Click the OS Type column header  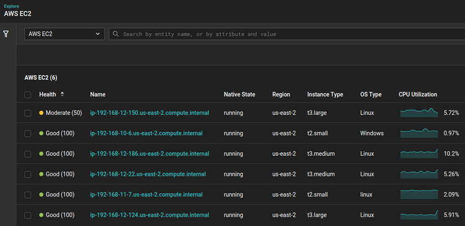point(371,94)
